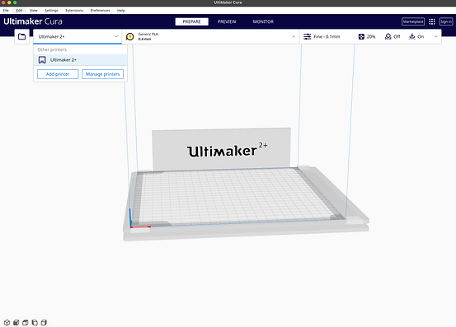
Task: Switch to the PREVIEW stage tab
Action: point(227,21)
